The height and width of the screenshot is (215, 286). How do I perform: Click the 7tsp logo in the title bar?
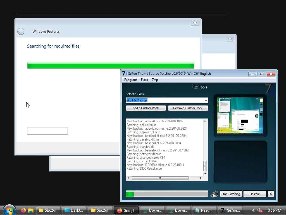pos(124,74)
